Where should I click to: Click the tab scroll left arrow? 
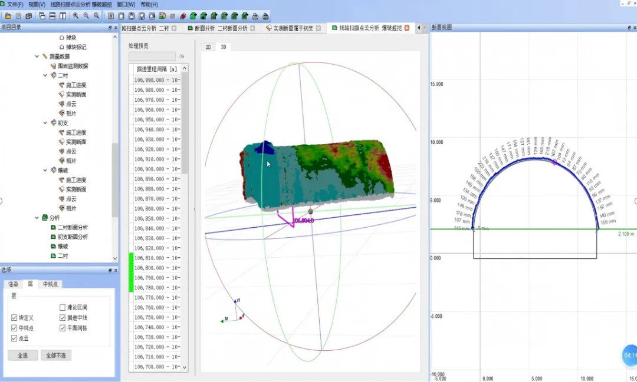tap(419, 28)
